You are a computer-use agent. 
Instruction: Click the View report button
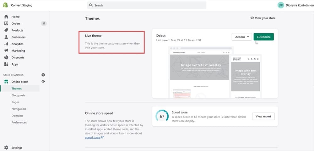click(x=263, y=116)
